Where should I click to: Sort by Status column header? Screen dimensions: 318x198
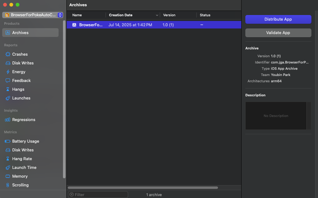coord(205,15)
